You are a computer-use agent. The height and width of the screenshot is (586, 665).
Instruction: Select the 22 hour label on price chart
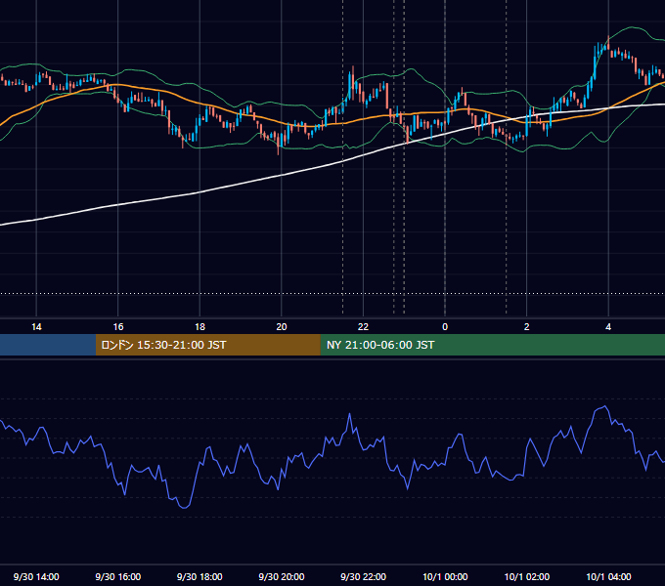(363, 327)
